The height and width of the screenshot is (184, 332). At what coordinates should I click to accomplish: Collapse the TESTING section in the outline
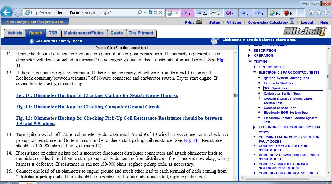point(250,61)
